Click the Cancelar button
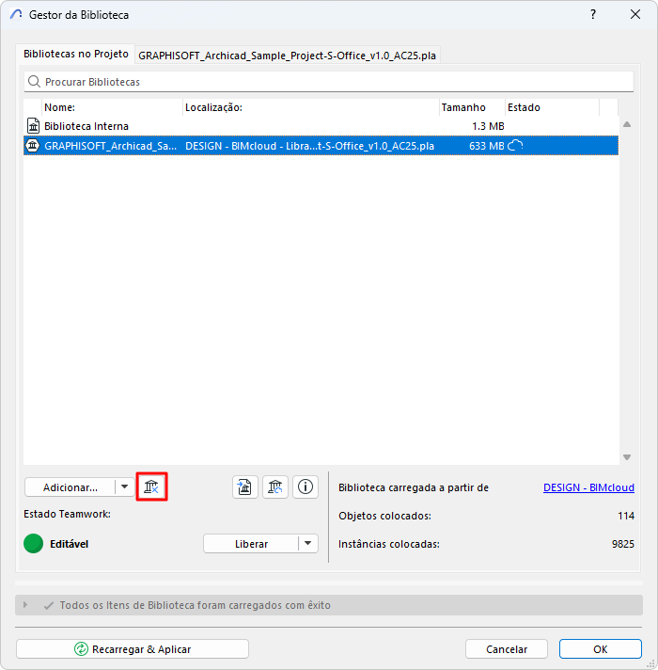 point(507,649)
